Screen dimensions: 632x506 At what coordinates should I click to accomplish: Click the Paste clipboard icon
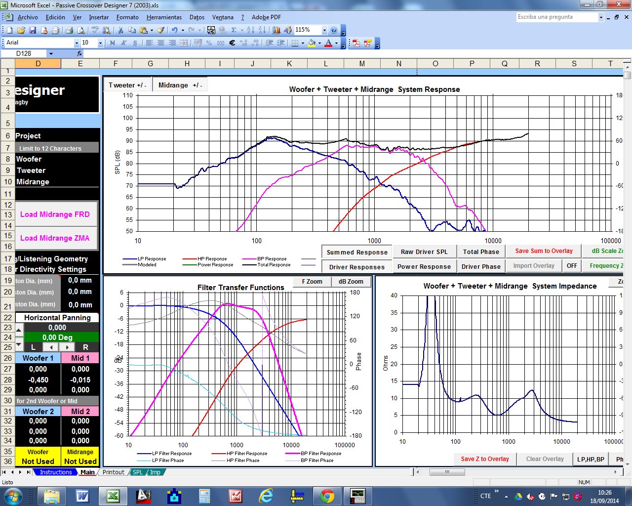143,30
